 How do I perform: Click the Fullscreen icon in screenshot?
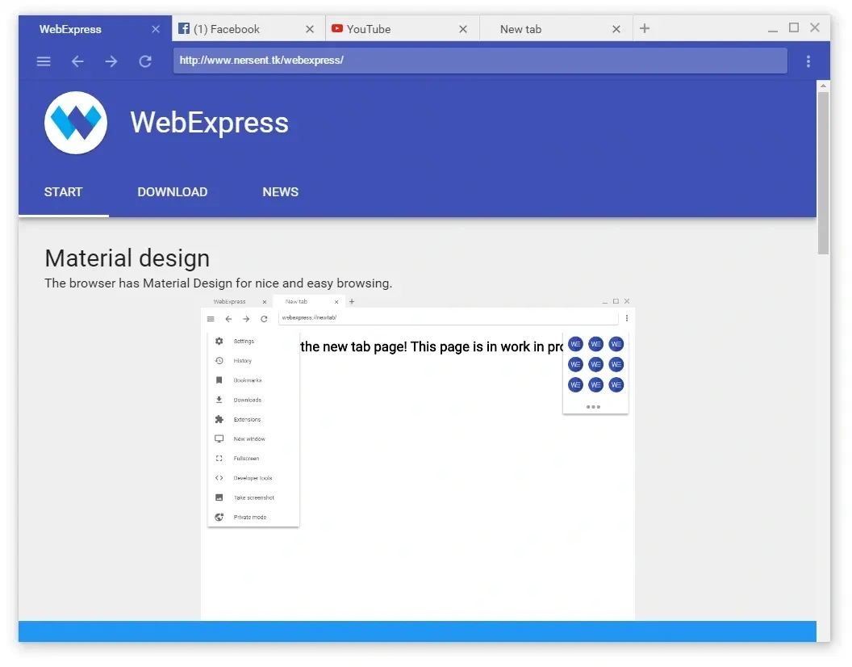[219, 459]
